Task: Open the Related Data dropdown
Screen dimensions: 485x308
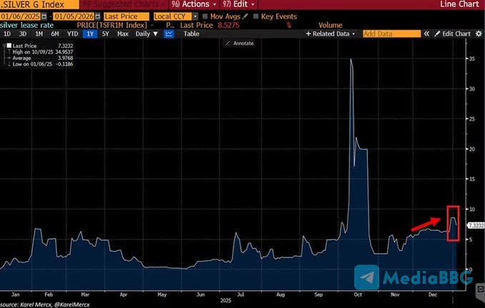Action: [331, 34]
